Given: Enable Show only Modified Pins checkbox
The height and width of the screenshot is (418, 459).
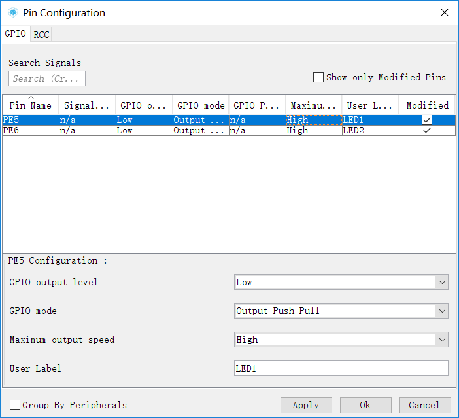Looking at the screenshot, I should (x=318, y=77).
